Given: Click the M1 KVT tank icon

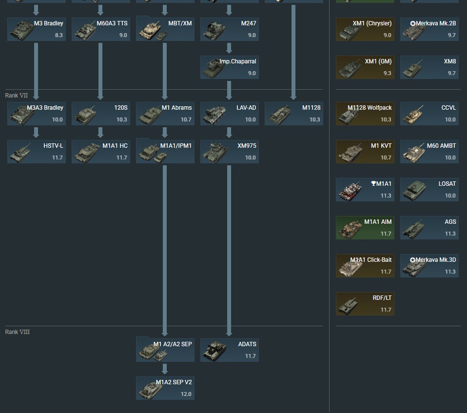Looking at the screenshot, I should tap(351, 154).
